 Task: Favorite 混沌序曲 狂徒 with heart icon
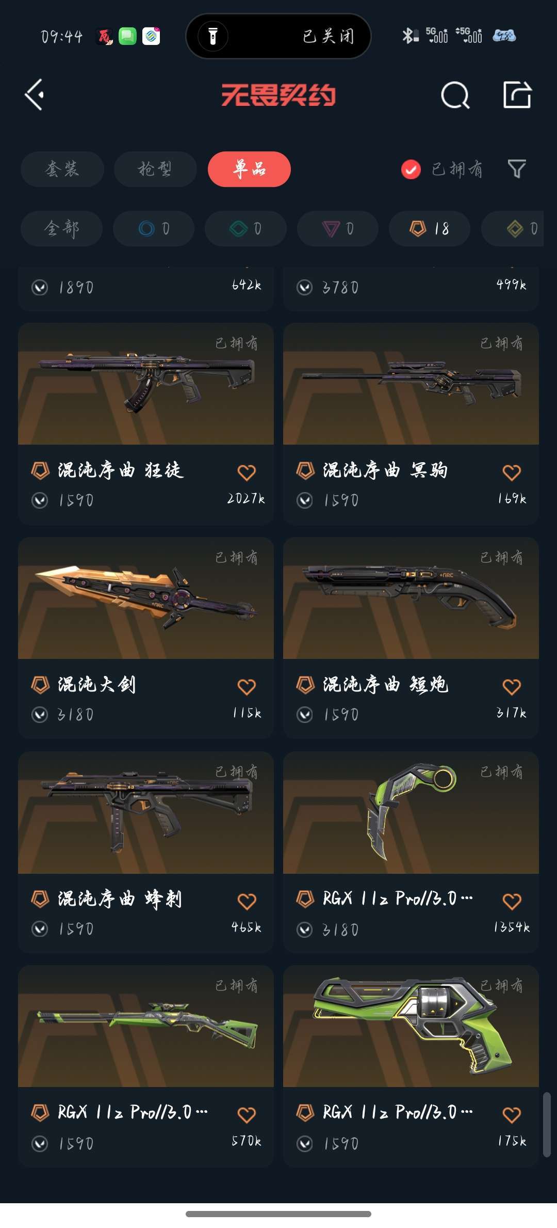click(x=247, y=473)
